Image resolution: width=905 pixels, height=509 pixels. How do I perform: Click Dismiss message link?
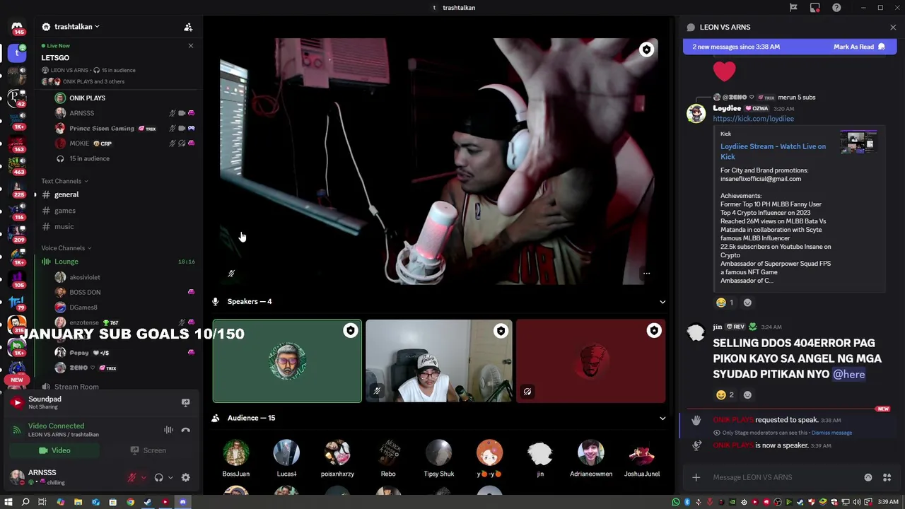pos(831,433)
